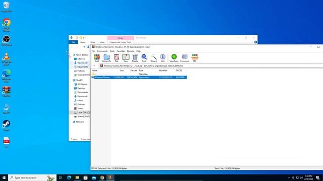Viewport: 323px width, 181px height.
Task: Click the Info toolbar icon
Action: [x=163, y=58]
